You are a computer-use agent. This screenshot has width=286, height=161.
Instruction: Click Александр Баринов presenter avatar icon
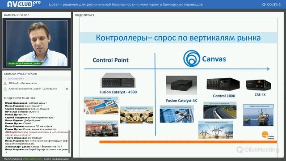(x=5, y=89)
